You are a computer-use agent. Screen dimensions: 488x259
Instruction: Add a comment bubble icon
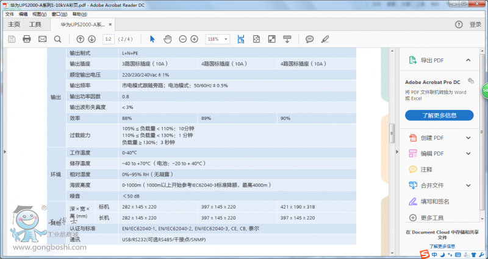coord(309,39)
